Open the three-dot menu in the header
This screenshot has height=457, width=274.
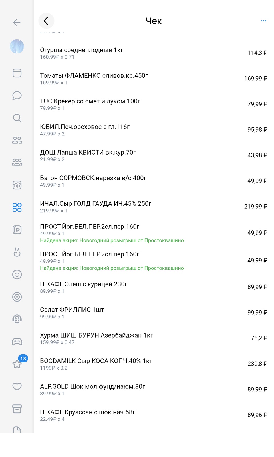263,21
